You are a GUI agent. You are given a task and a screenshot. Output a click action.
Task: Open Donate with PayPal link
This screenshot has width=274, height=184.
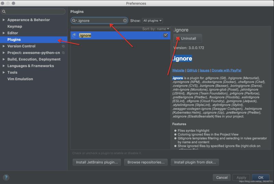click(226, 70)
